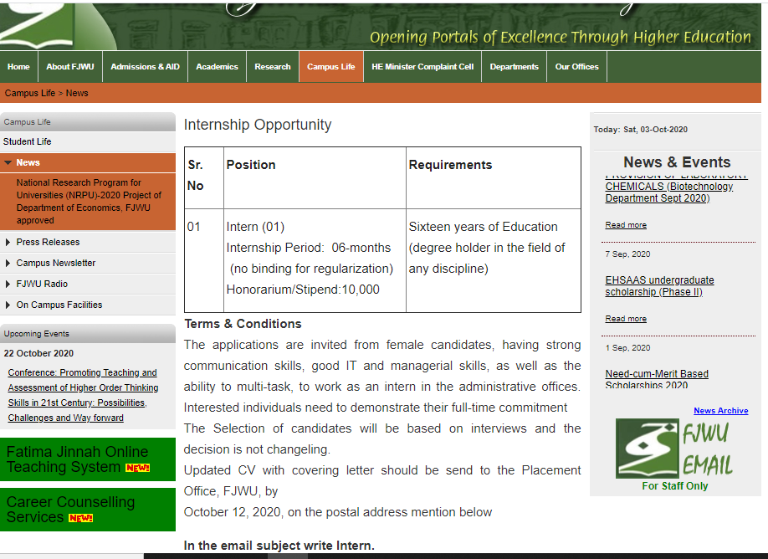This screenshot has width=768, height=559.
Task: Click the Internship Opportunity heading
Action: [258, 125]
